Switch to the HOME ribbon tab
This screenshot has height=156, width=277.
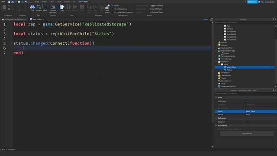[x=37, y=2]
